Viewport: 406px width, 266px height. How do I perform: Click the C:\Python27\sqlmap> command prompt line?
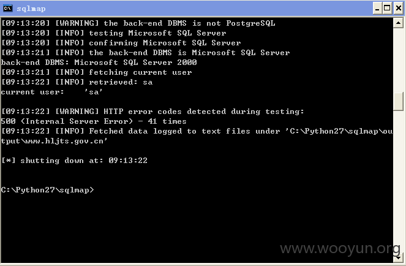click(47, 190)
